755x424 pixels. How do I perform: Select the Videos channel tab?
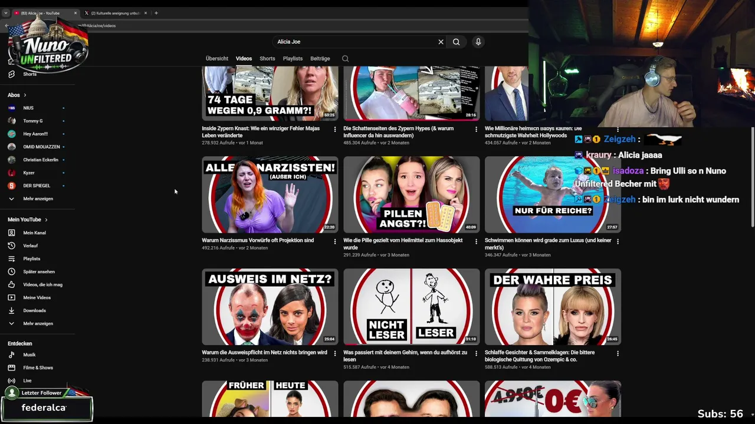point(244,58)
